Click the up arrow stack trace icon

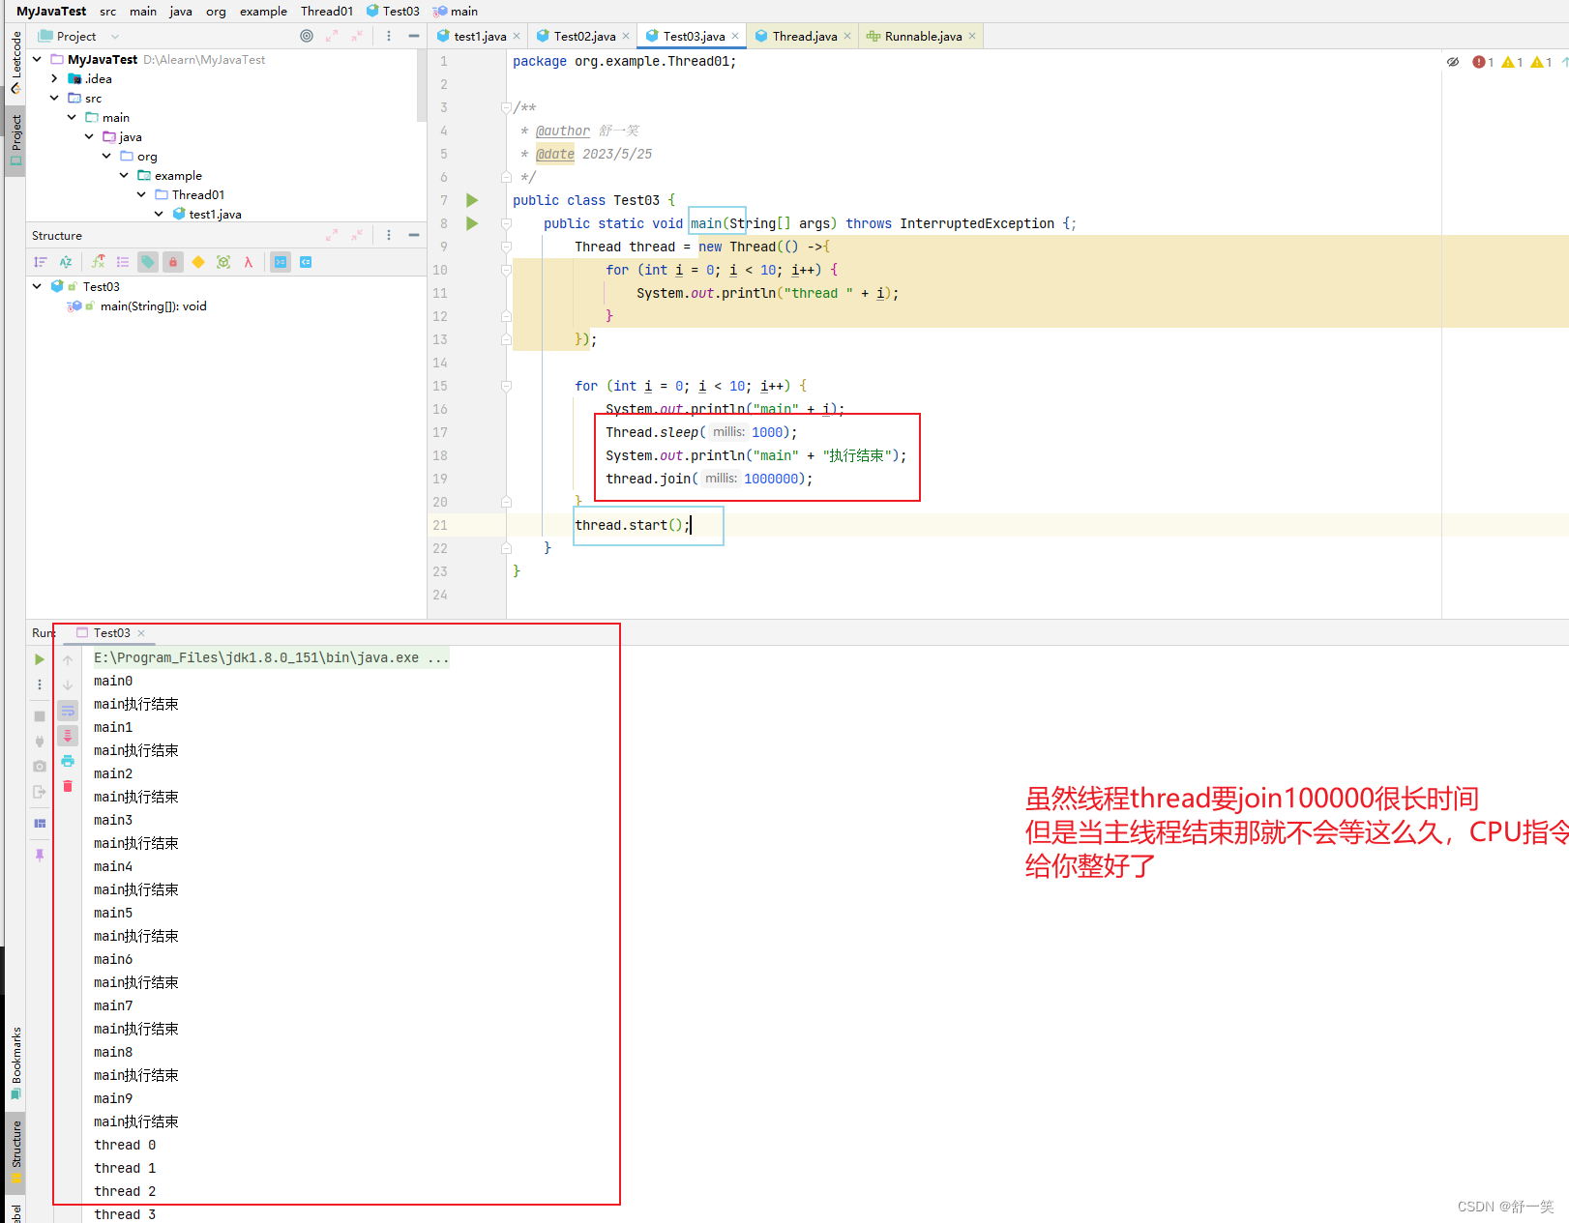pyautogui.click(x=68, y=659)
